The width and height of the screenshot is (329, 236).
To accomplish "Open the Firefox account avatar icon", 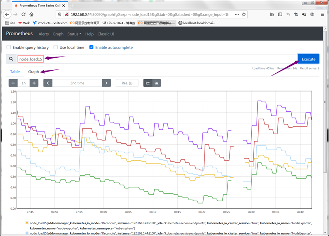I will (x=312, y=14).
